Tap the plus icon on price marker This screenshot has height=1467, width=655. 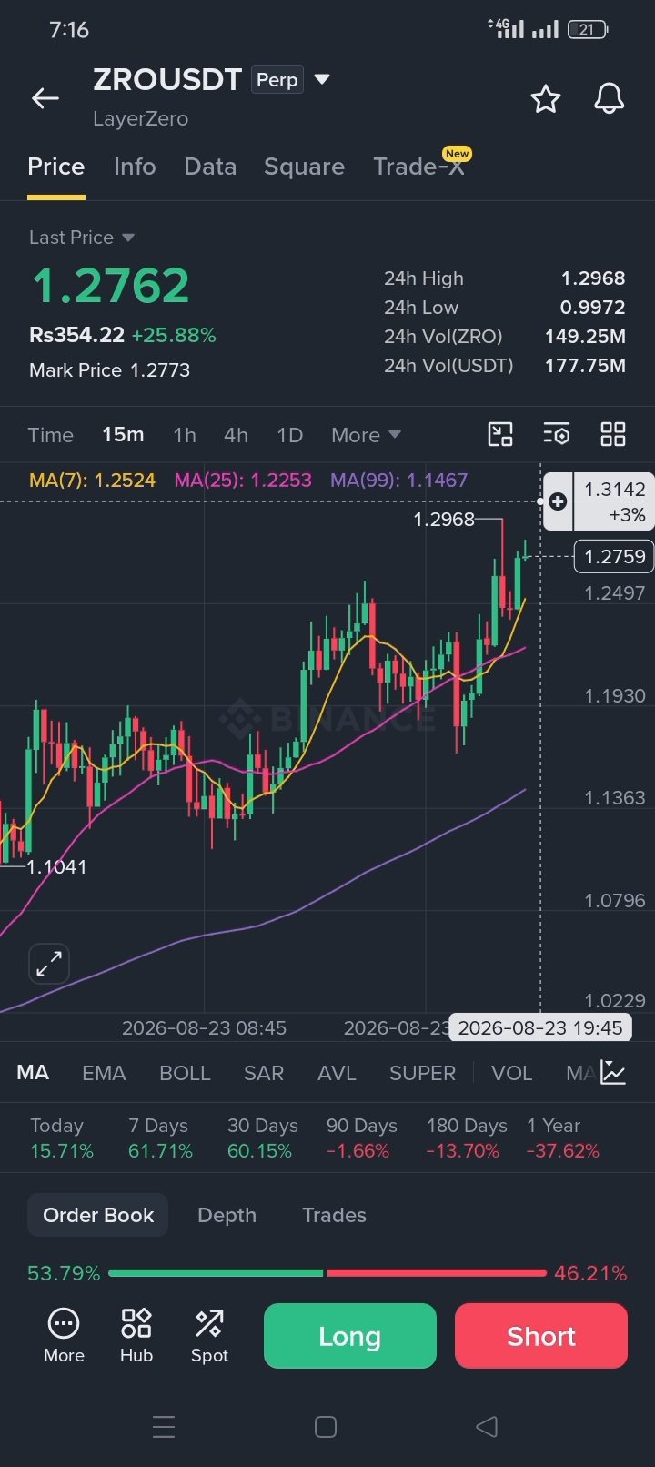pos(558,501)
